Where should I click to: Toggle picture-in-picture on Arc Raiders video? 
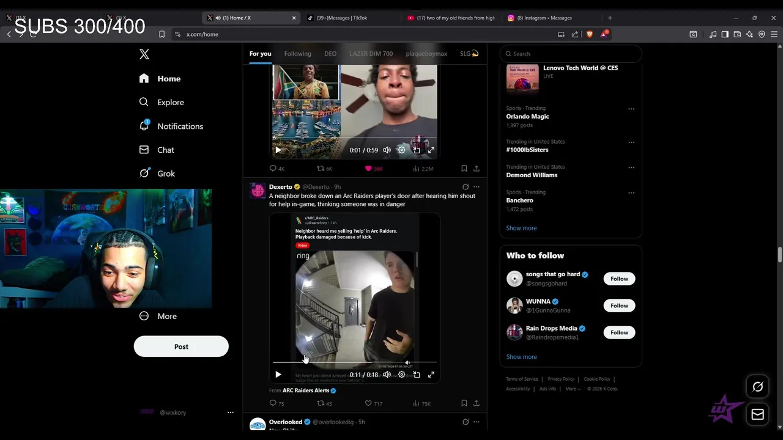point(417,375)
